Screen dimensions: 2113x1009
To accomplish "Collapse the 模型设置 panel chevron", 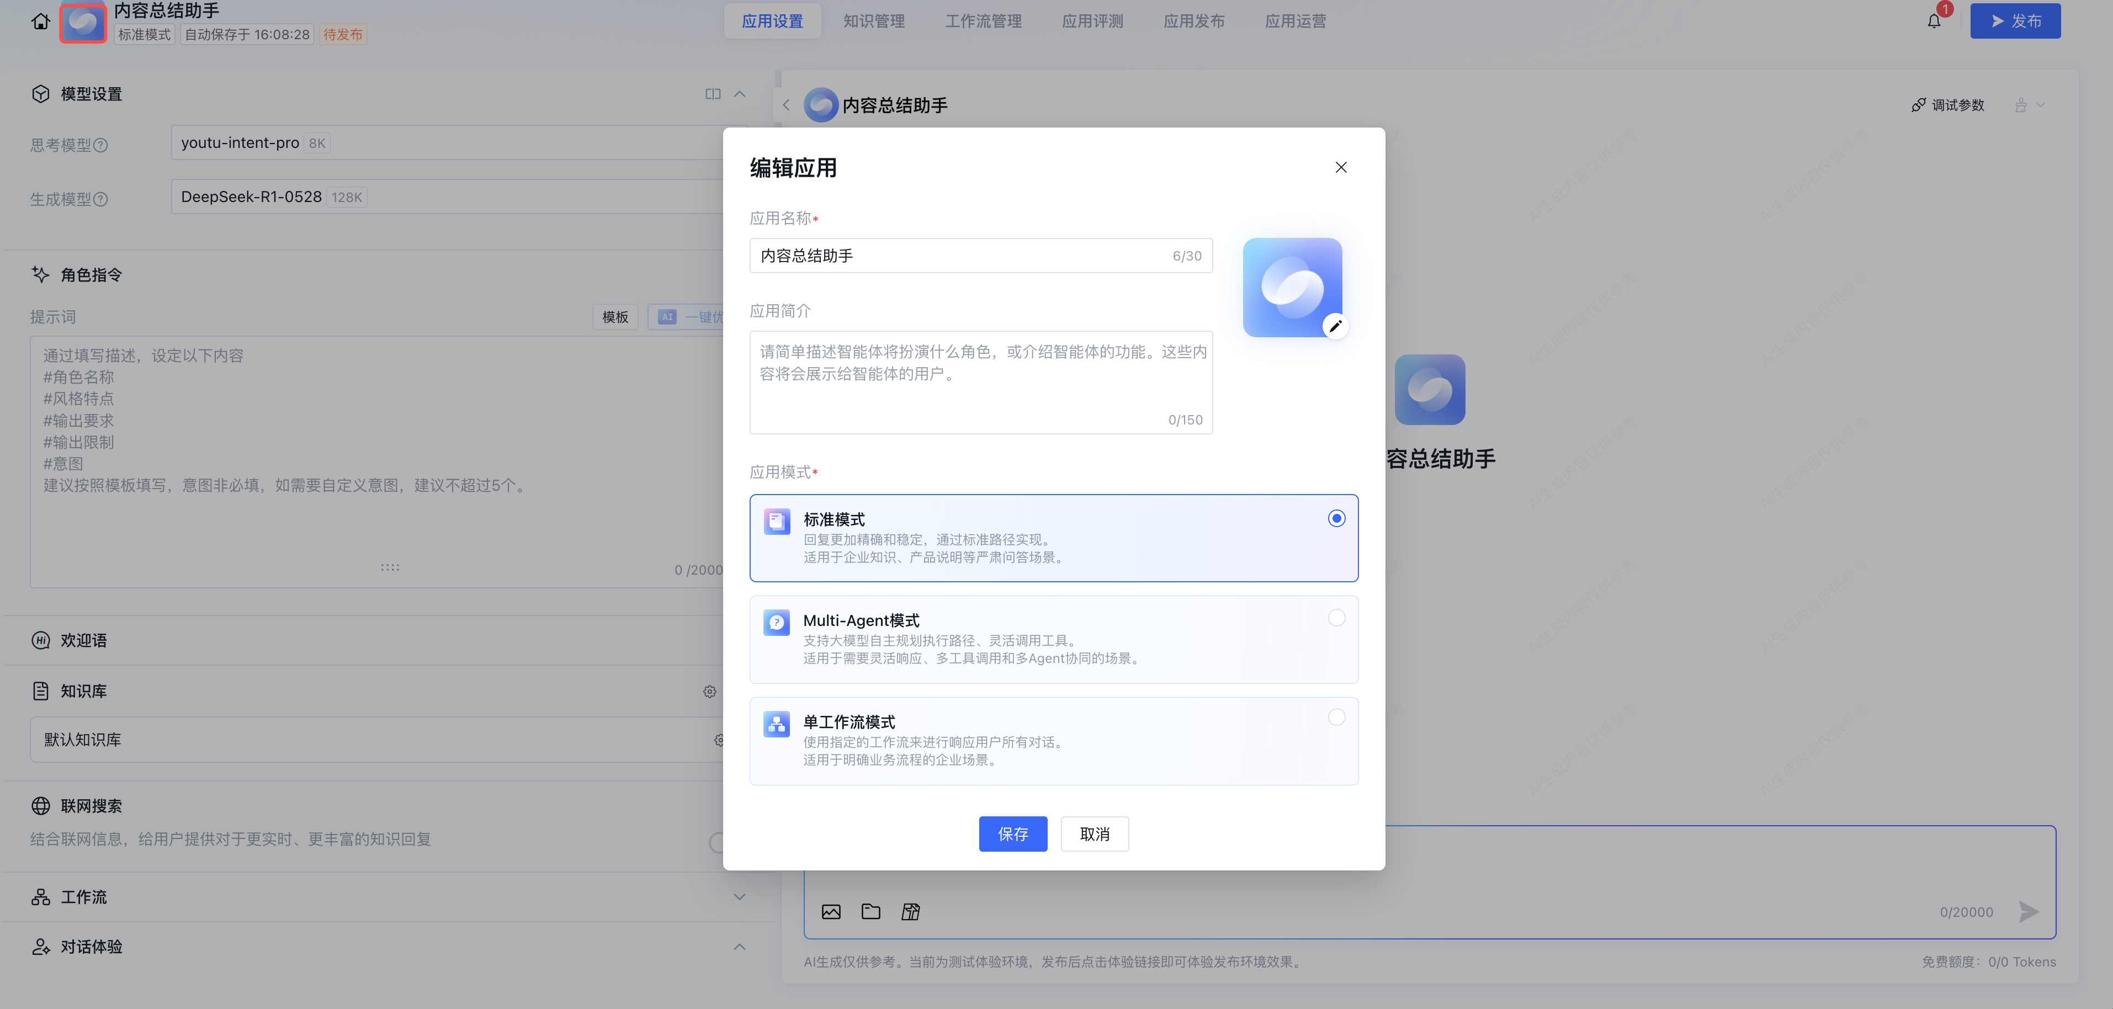I will tap(739, 94).
